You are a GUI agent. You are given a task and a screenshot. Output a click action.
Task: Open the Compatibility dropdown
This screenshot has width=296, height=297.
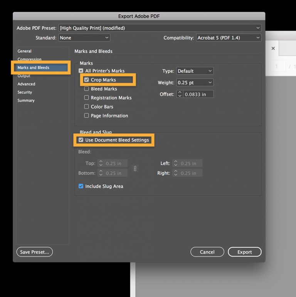pos(229,38)
